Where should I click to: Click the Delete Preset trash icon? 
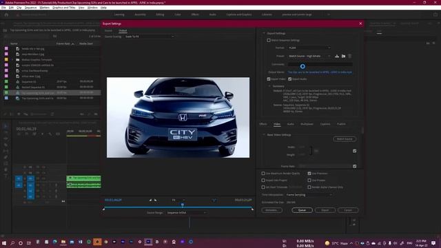(x=350, y=56)
